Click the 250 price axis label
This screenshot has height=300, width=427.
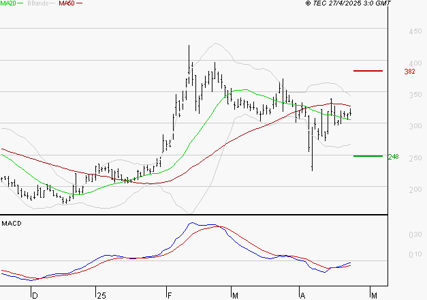[415, 158]
